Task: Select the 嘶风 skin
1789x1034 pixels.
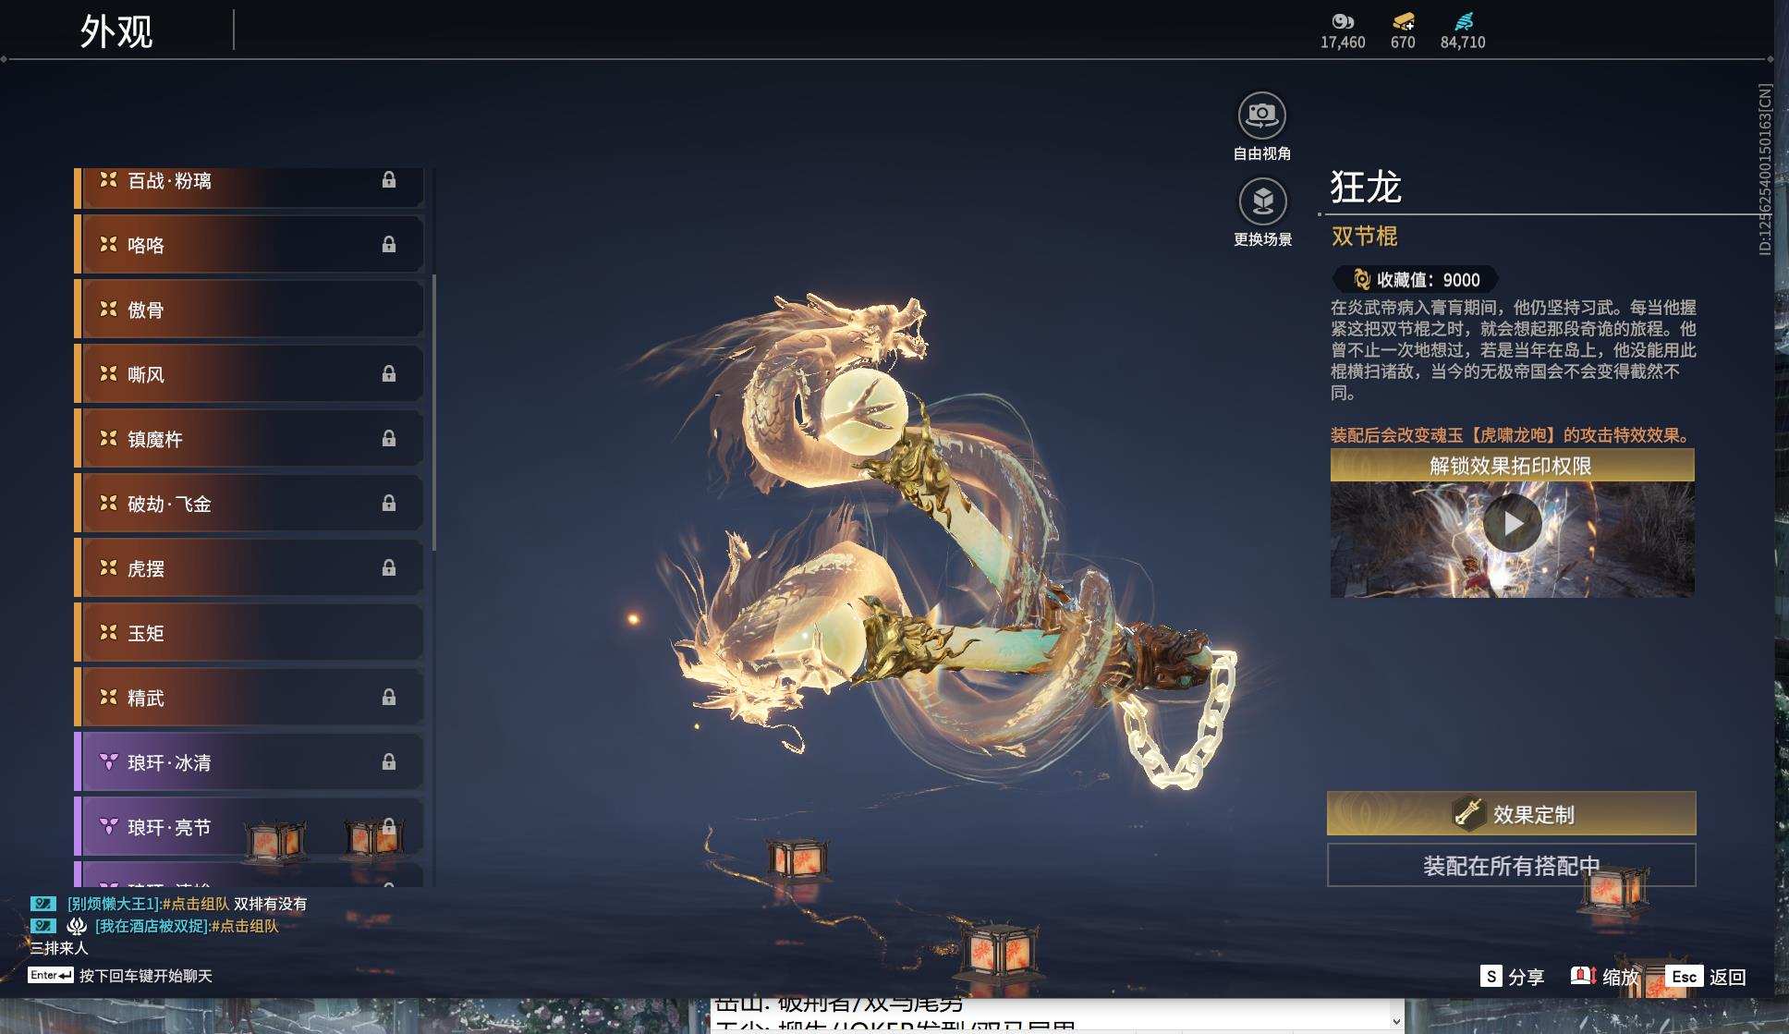Action: click(x=249, y=374)
